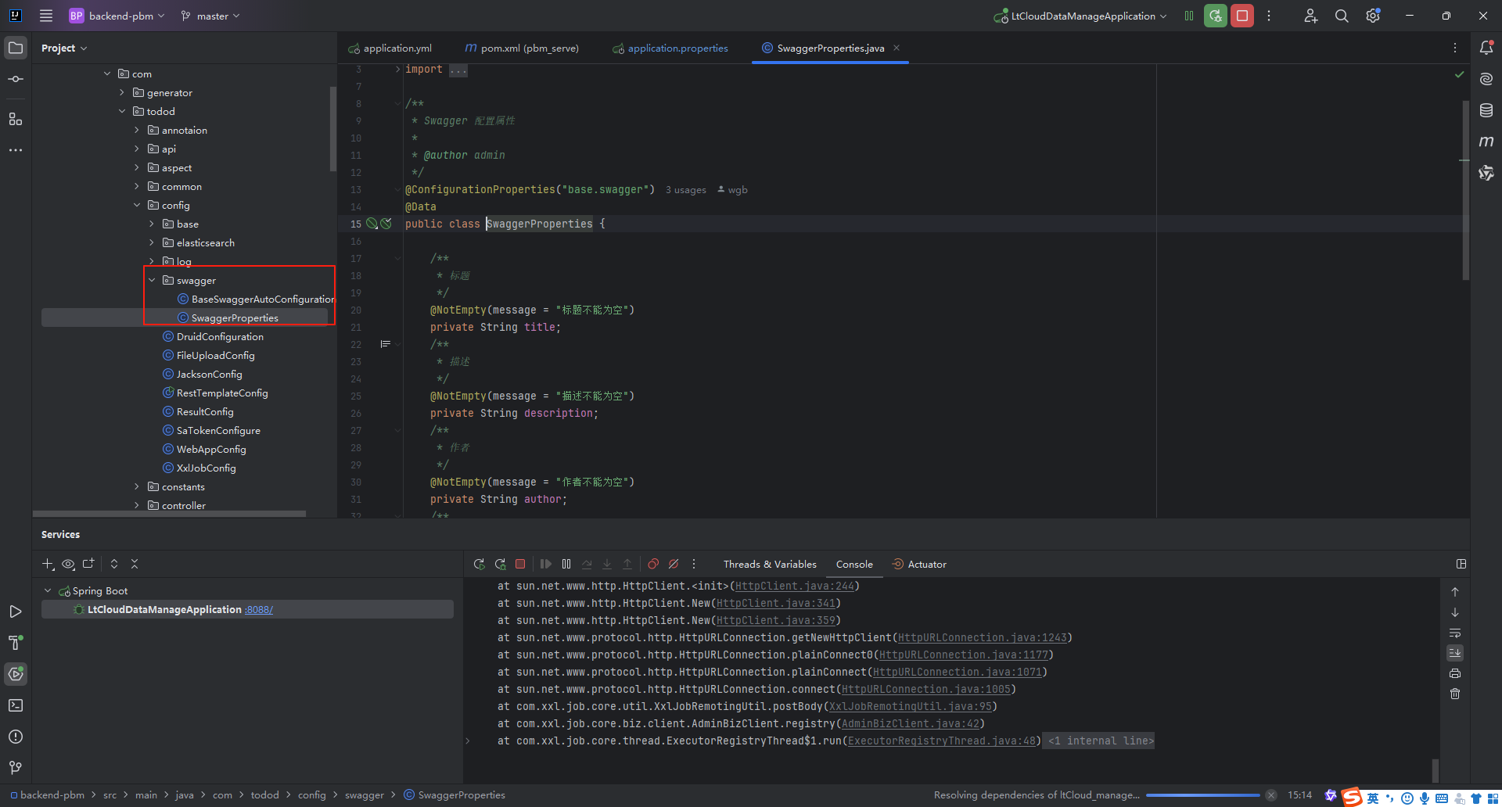The height and width of the screenshot is (807, 1502).
Task: Open the Terminal tool window icon
Action: click(16, 705)
